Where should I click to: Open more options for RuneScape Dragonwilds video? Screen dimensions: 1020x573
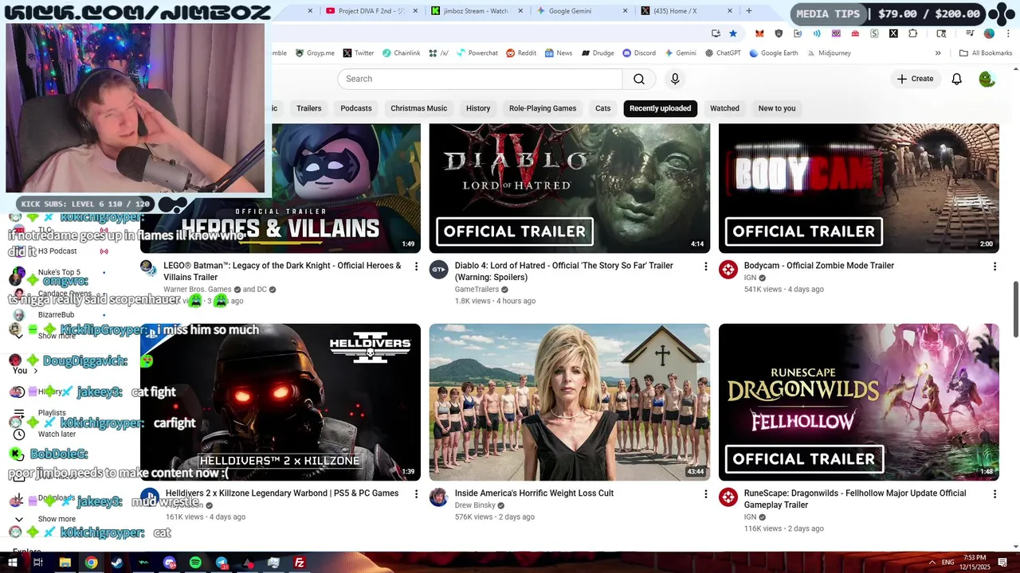click(x=994, y=494)
